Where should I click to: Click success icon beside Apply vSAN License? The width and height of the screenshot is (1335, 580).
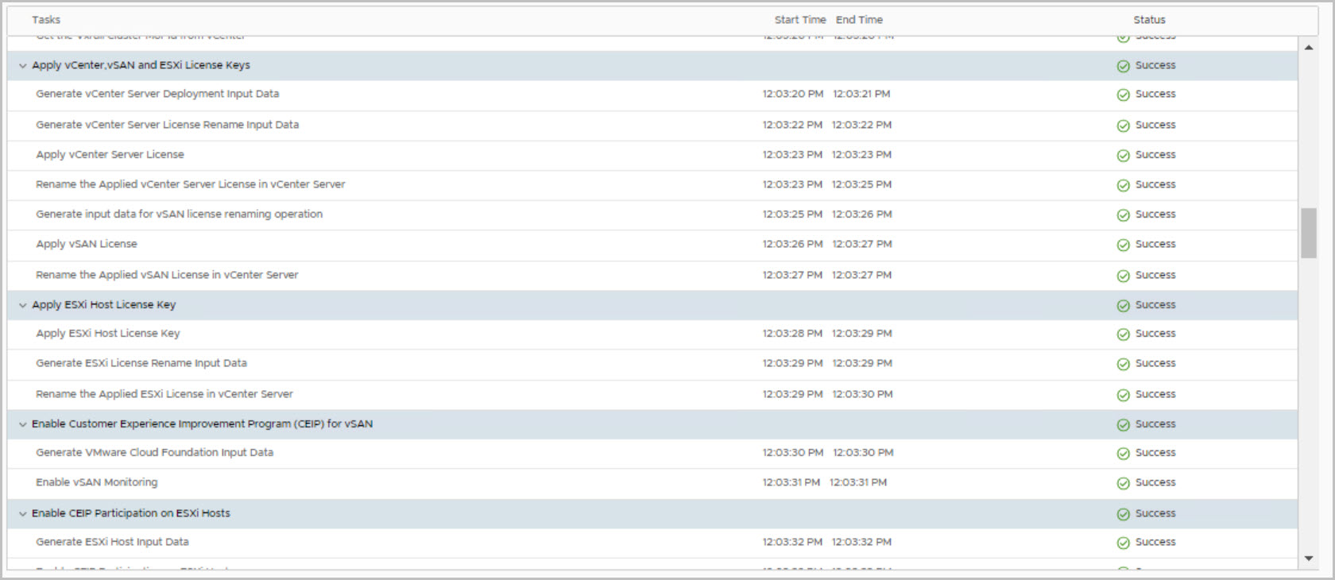click(x=1123, y=245)
